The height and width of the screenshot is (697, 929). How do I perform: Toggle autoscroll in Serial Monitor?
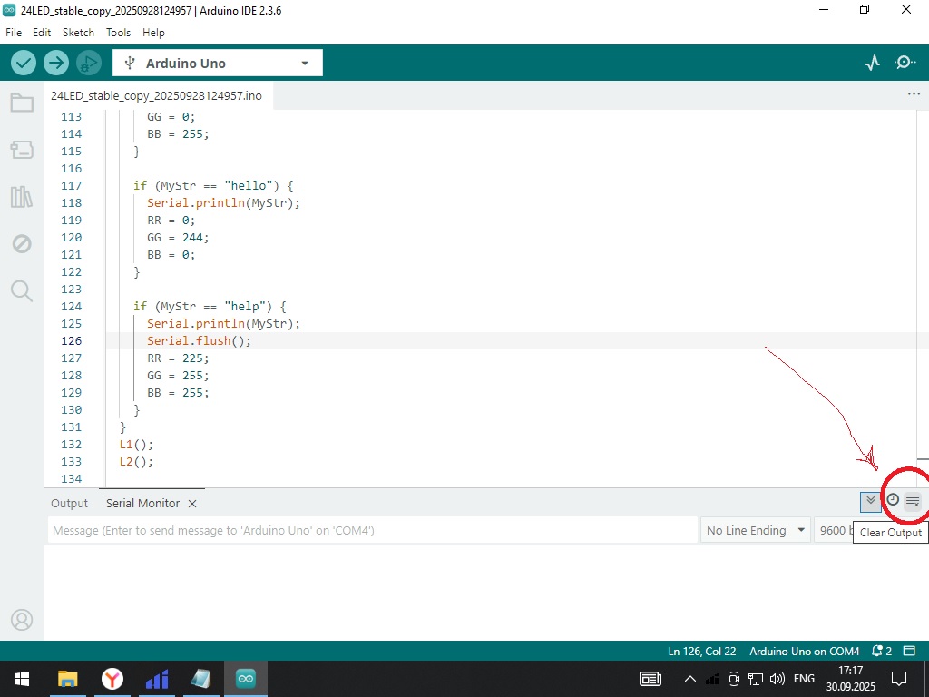(871, 501)
